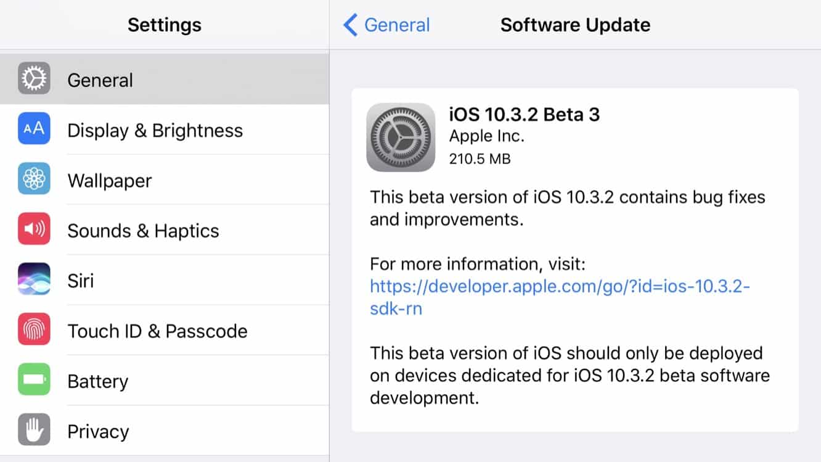Viewport: 821px width, 462px height.
Task: Tap the iOS 10.3.2 Beta 3 heading
Action: (x=524, y=115)
